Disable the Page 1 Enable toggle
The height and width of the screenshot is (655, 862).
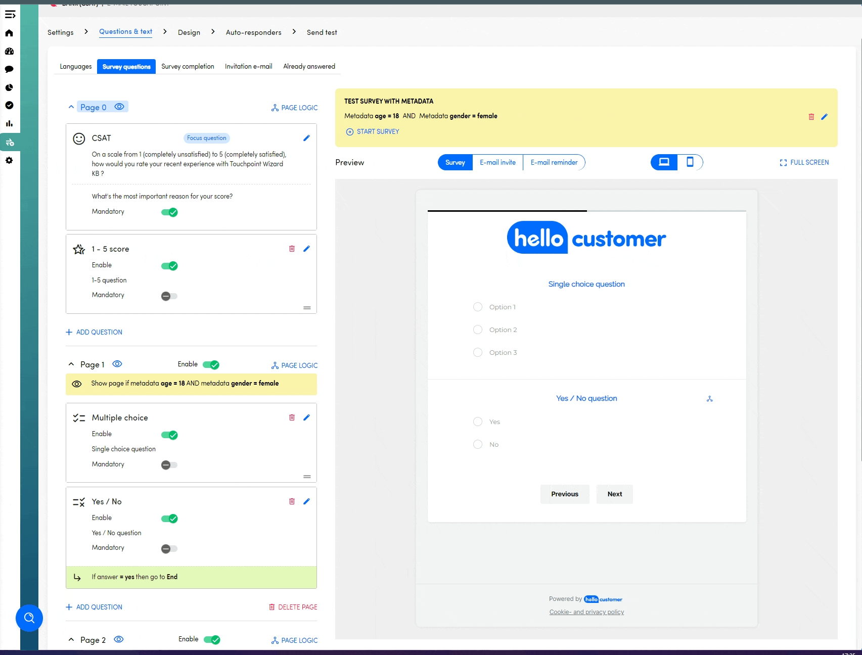point(211,365)
